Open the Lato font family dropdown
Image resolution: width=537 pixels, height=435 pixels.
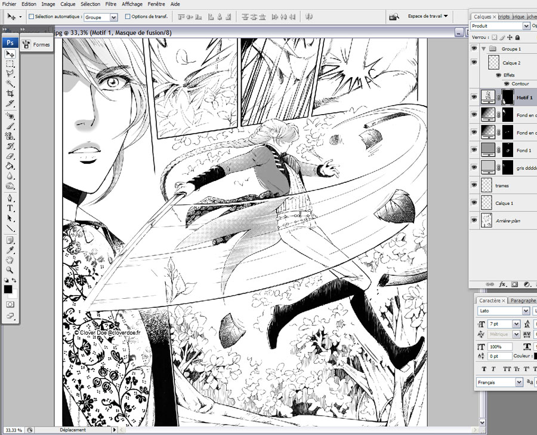pos(526,311)
